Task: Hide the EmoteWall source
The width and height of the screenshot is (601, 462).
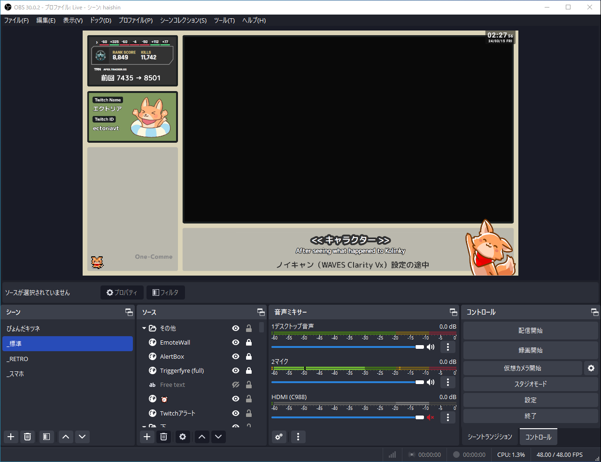Action: click(235, 342)
